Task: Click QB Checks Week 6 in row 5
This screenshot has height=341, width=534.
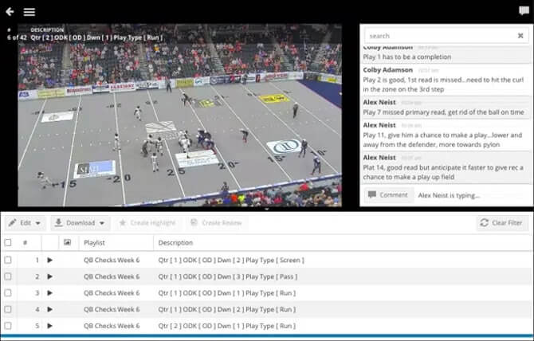Action: click(112, 326)
